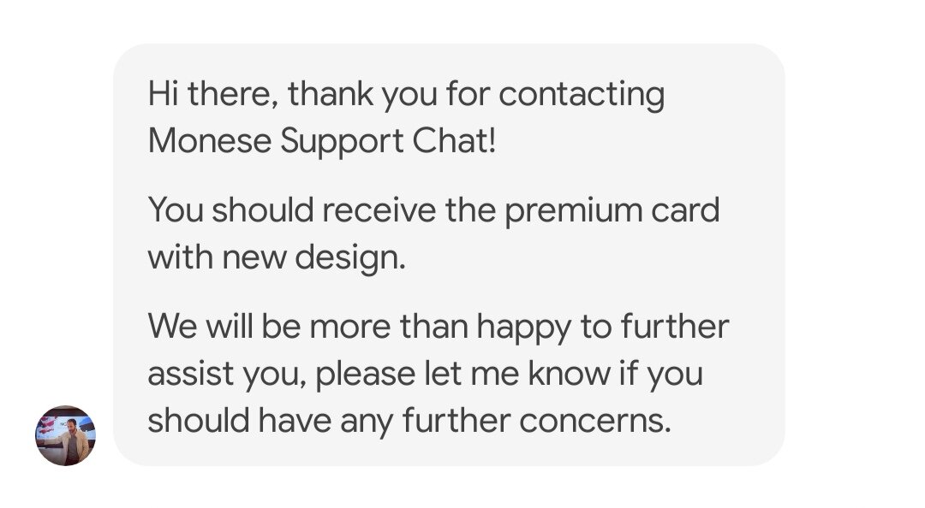Image resolution: width=925 pixels, height=508 pixels.
Task: Tap the word "card" after premium
Action: 685,210
